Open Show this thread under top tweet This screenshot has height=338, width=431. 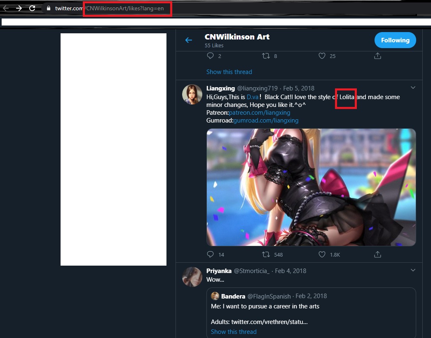click(x=229, y=72)
